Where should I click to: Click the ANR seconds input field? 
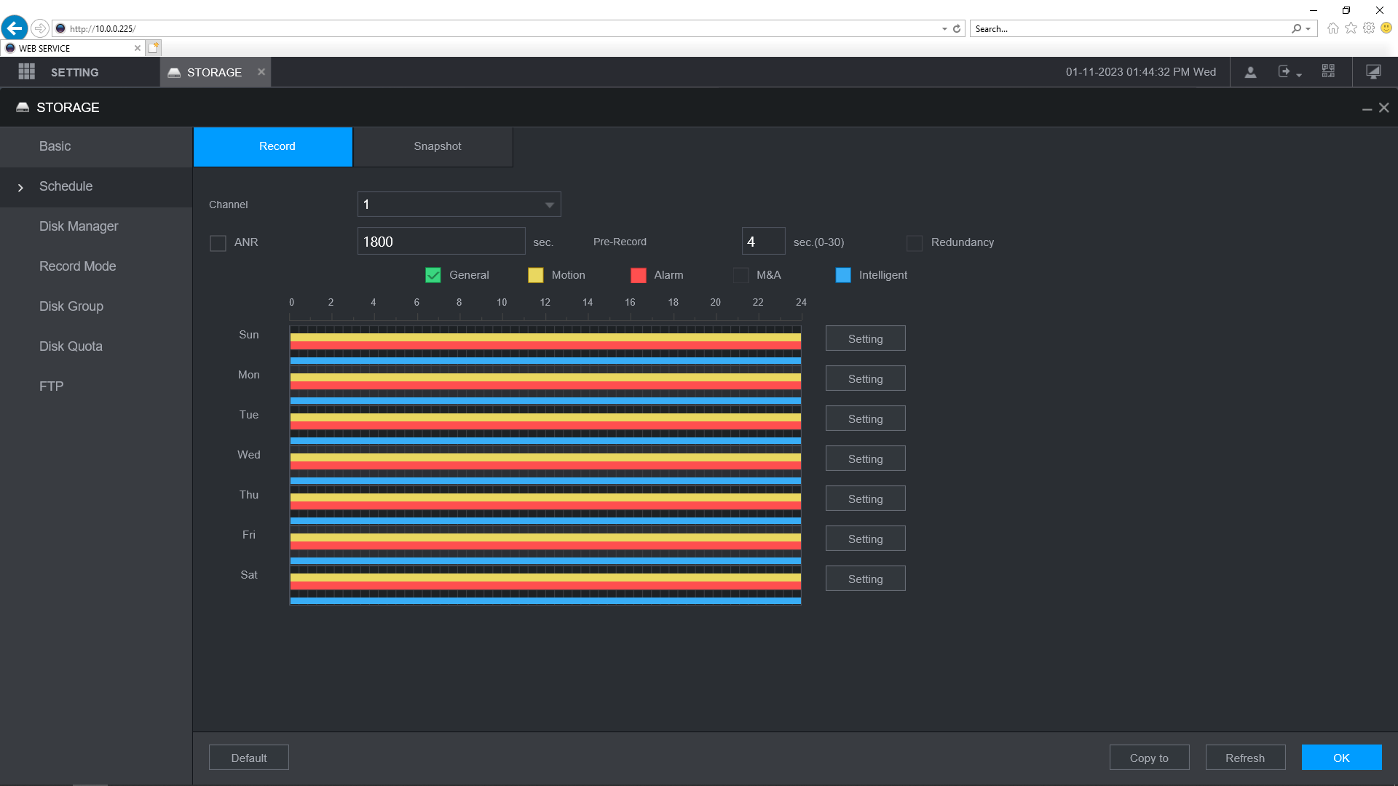[441, 242]
